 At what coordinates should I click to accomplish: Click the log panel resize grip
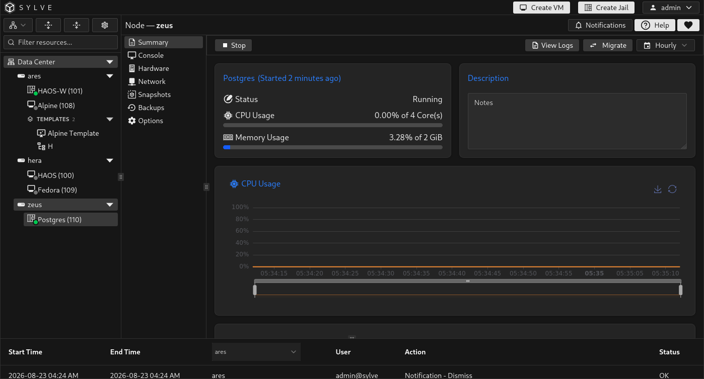click(x=352, y=338)
